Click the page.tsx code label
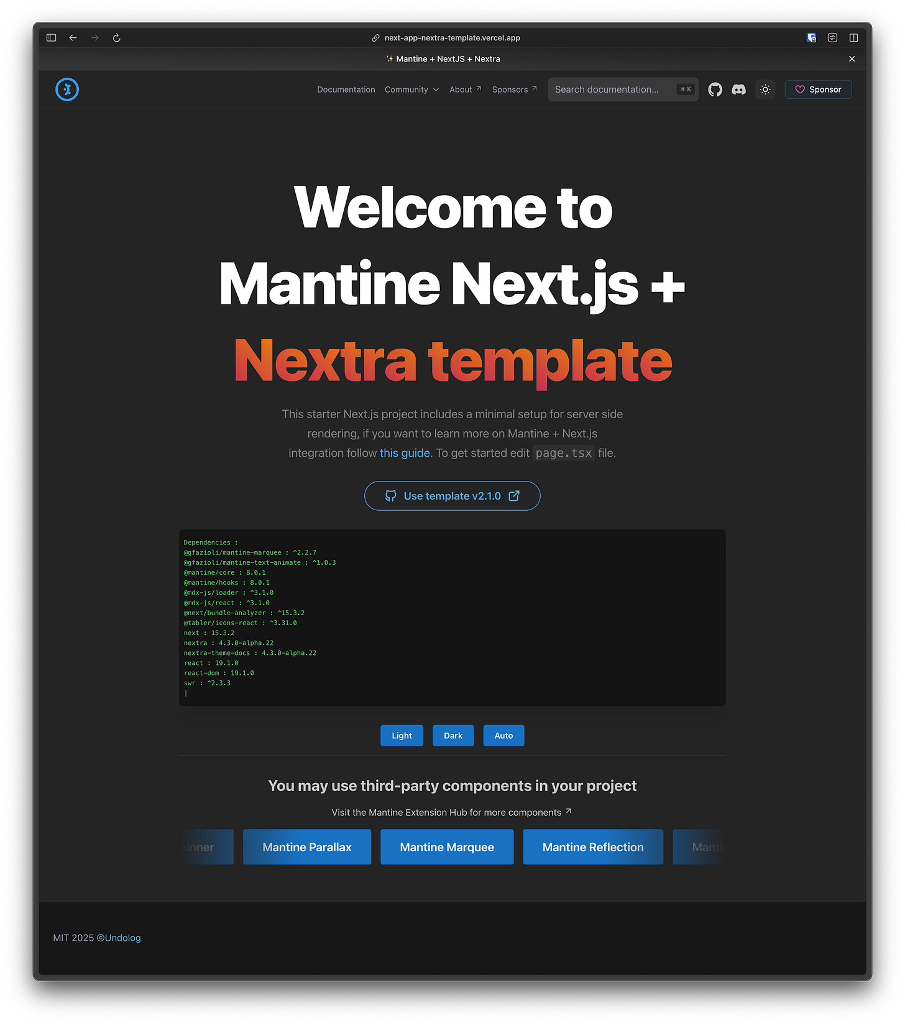The image size is (905, 1024). (x=564, y=453)
